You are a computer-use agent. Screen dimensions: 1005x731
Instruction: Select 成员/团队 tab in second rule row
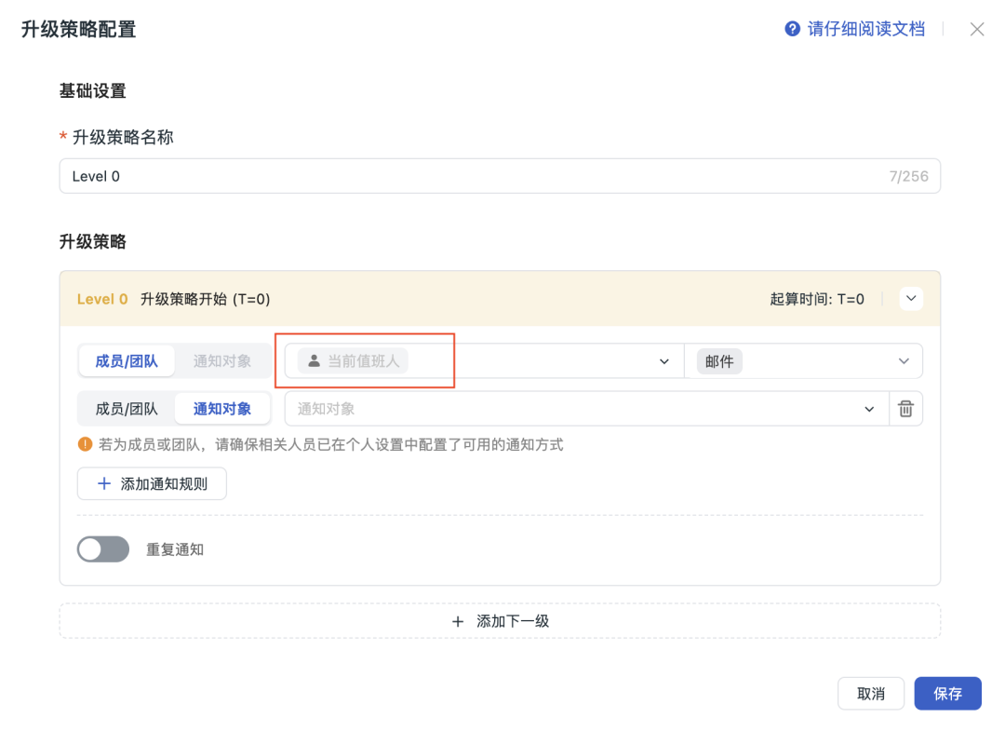coord(127,409)
